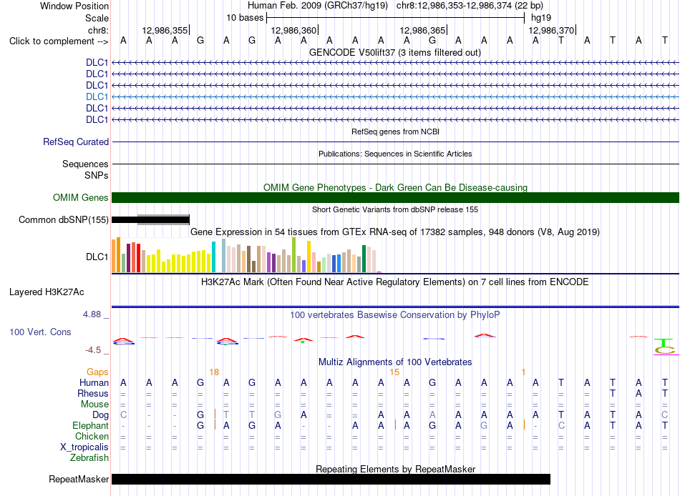This screenshot has width=680, height=496.
Task: Click the chr8 12,986,360 ruler position
Action: [x=293, y=30]
